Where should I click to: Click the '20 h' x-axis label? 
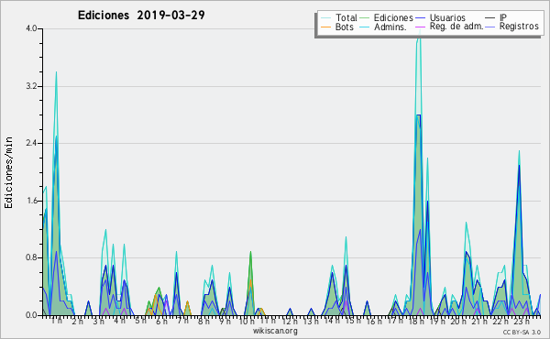(458, 321)
